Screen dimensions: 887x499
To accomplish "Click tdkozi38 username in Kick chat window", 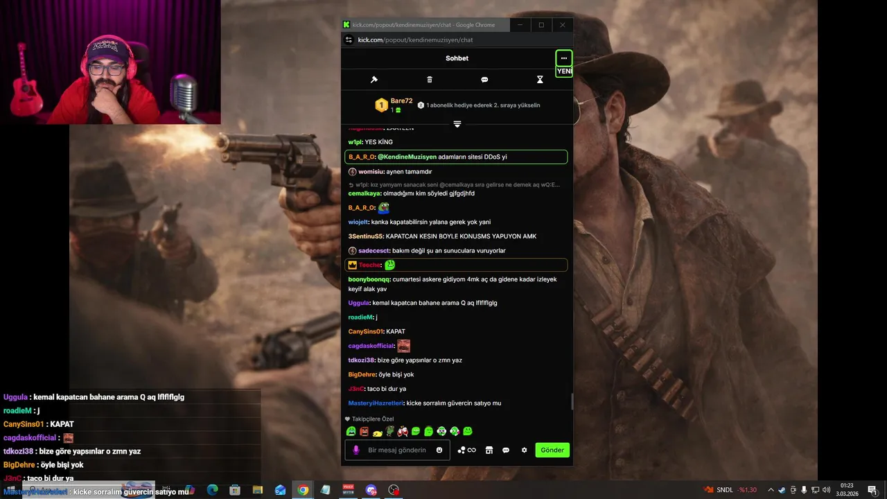I will point(361,360).
